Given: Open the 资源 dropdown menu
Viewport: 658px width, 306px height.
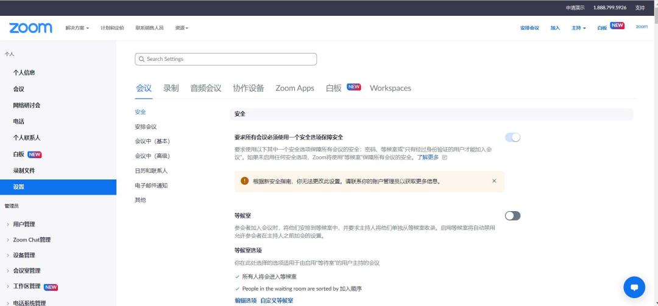Looking at the screenshot, I should (x=182, y=28).
